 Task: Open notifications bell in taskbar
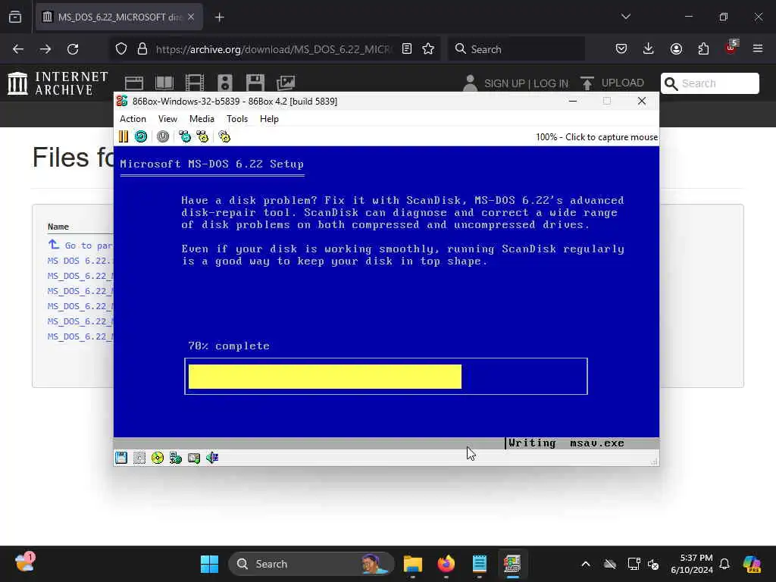click(x=724, y=564)
